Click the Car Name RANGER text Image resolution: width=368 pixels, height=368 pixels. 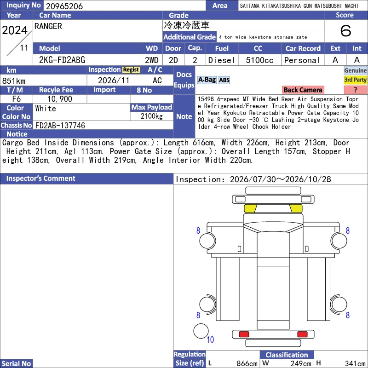[x=48, y=26]
